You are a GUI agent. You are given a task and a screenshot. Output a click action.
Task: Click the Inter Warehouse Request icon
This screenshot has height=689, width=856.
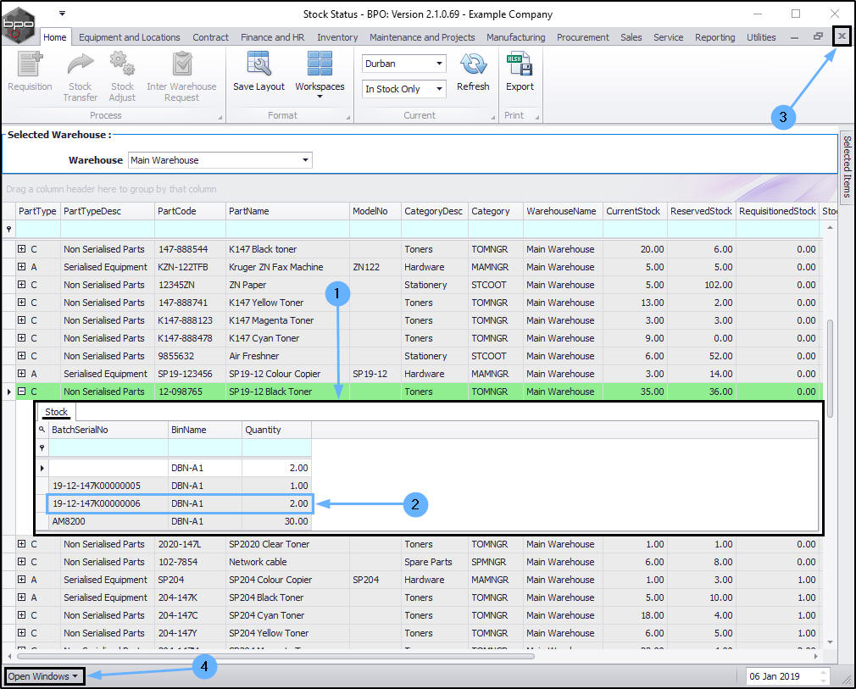pos(181,65)
